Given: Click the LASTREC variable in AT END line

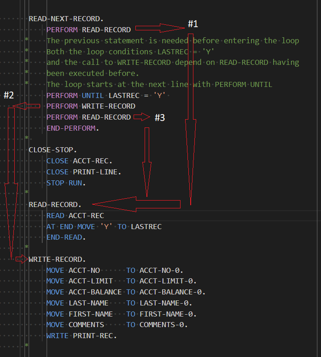Looking at the screenshot, I should point(146,226).
